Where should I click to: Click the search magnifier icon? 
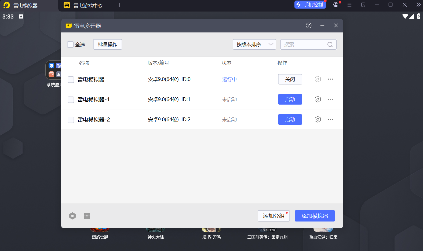click(x=330, y=45)
